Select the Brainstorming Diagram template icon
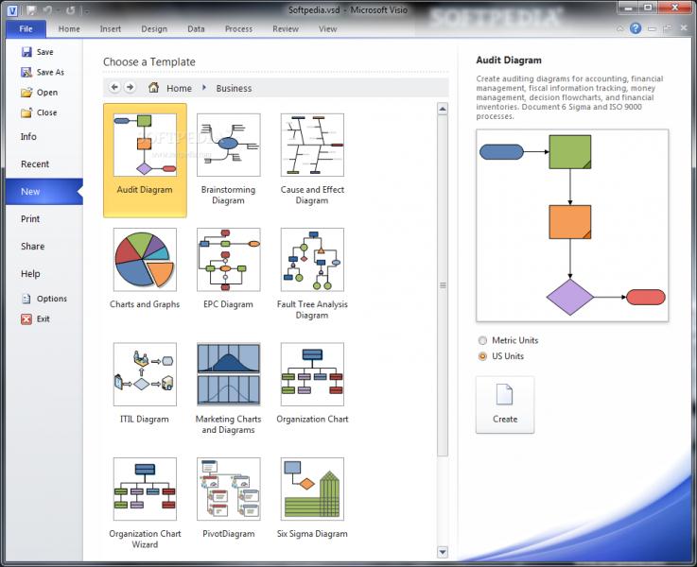The height and width of the screenshot is (567, 697). tap(228, 145)
